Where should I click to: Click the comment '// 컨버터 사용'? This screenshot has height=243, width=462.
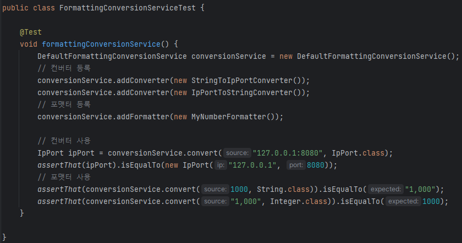pyautogui.click(x=64, y=141)
